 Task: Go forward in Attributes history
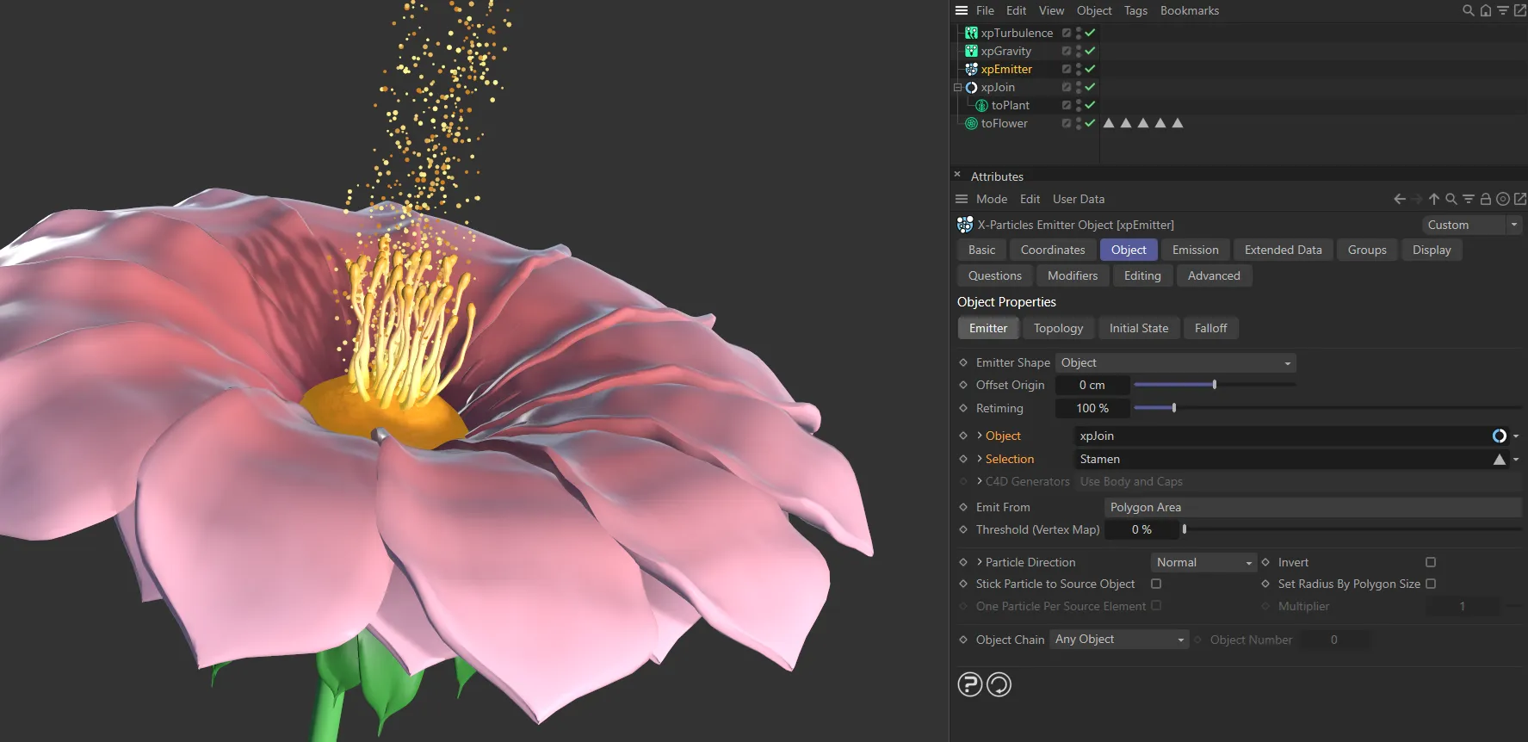(1417, 199)
